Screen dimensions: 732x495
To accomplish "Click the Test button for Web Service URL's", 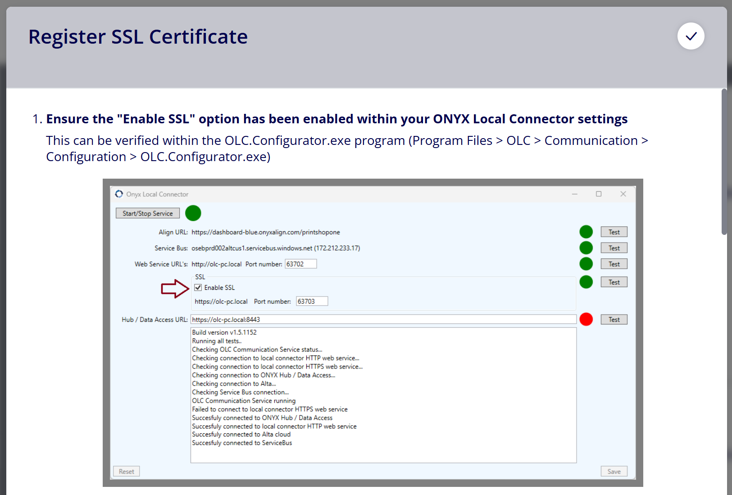I will pyautogui.click(x=614, y=264).
